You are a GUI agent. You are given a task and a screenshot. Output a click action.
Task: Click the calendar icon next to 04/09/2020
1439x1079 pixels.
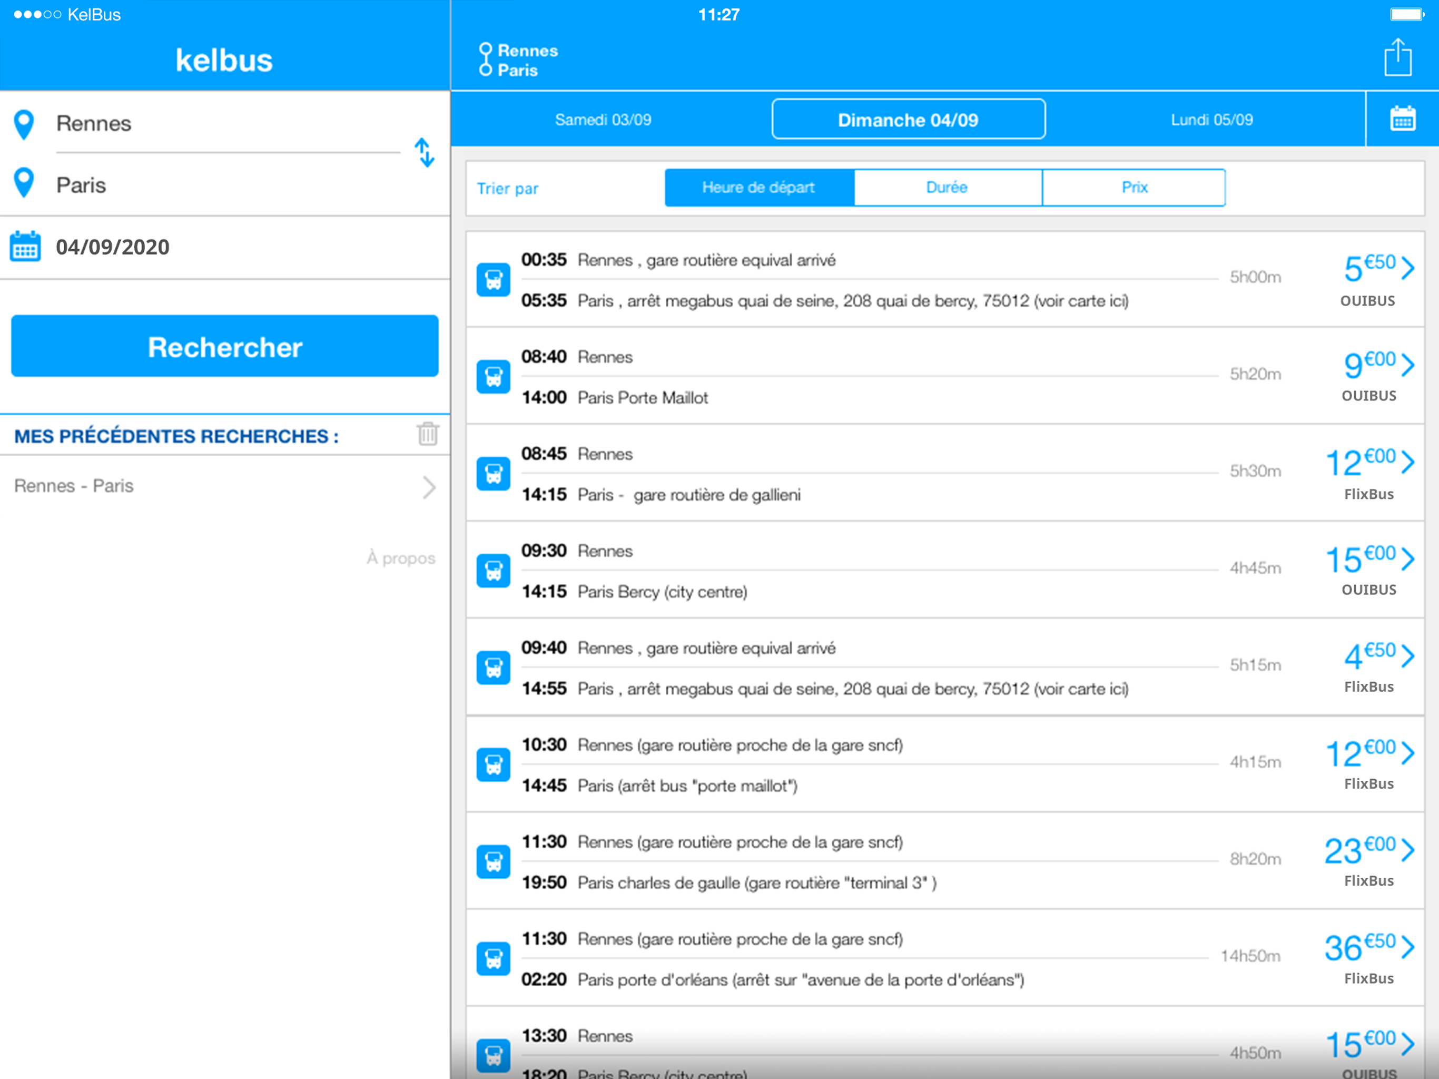25,246
